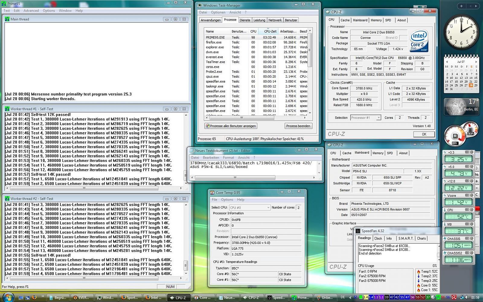Close the Vcore probe monitor

point(472,195)
